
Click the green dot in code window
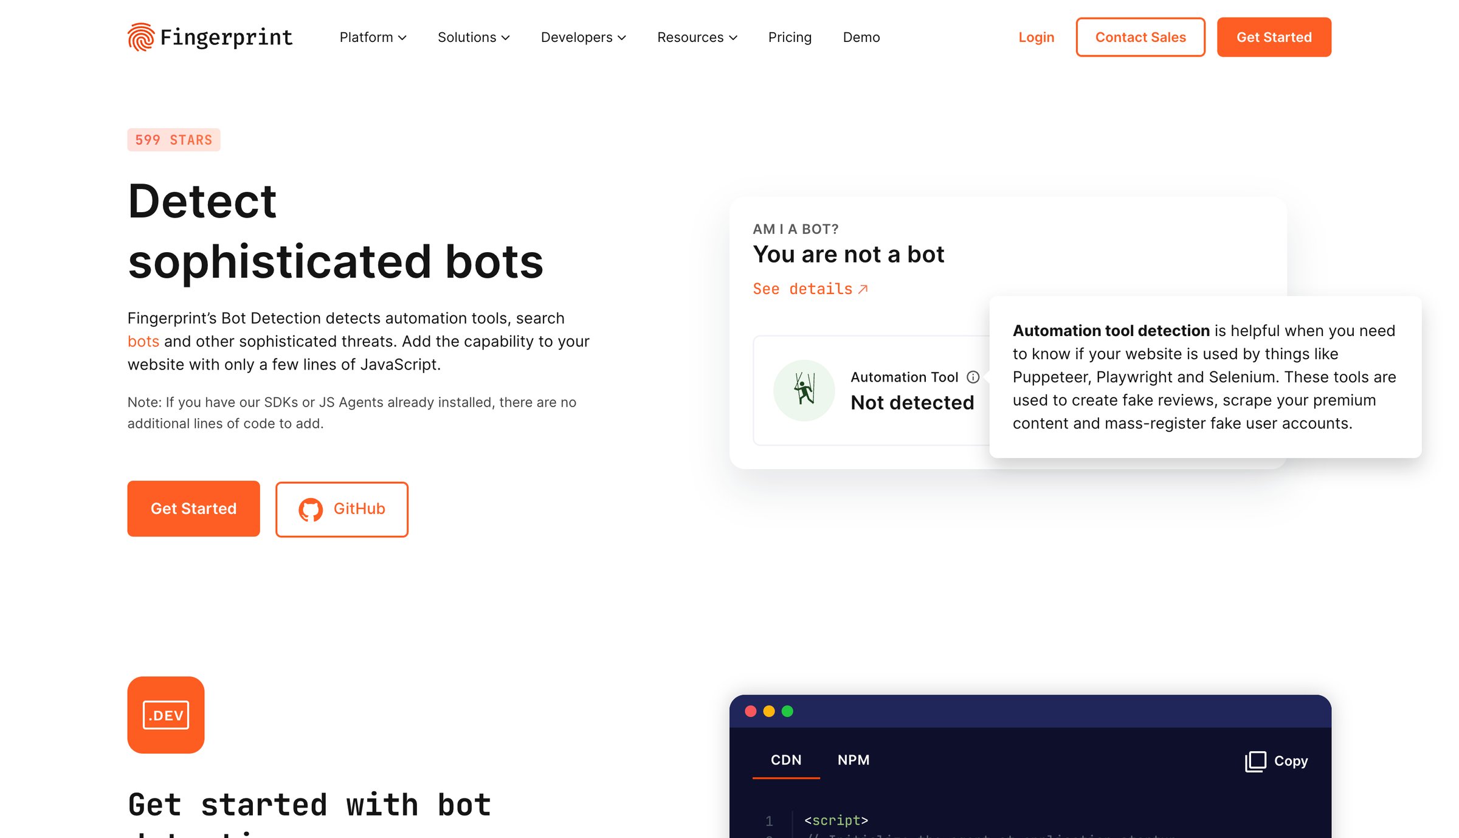coord(787,711)
